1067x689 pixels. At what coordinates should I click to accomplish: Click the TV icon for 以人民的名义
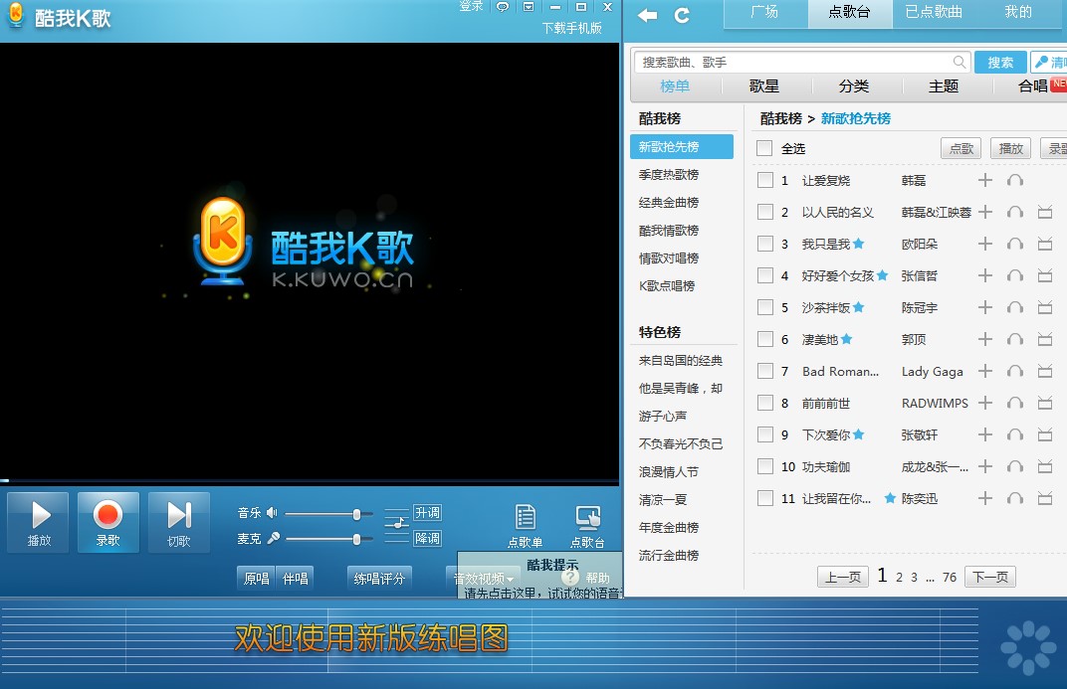1045,212
